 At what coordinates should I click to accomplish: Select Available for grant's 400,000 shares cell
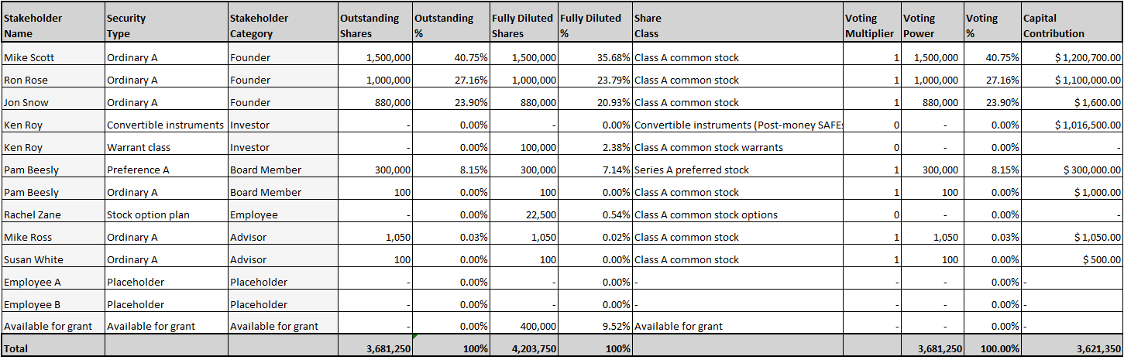[524, 326]
